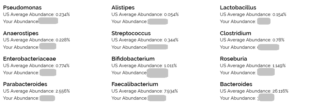Click the Streptococcus heading
Image resolution: width=311 pixels, height=108 pixels.
[131, 33]
